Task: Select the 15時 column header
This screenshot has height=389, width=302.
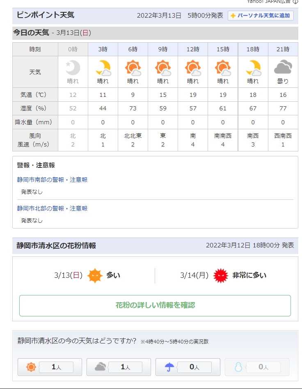Action: tap(223, 49)
